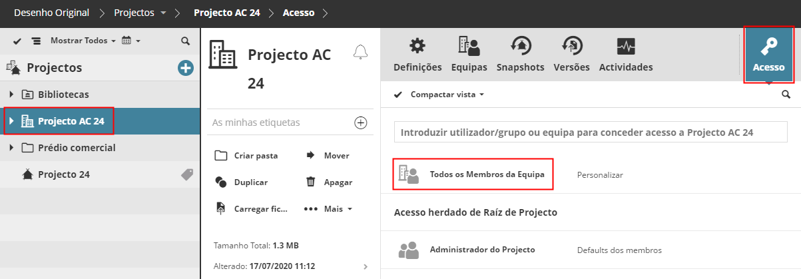The width and height of the screenshot is (801, 279).
Task: Select Projecto AC 24 in the tree
Action: pyautogui.click(x=71, y=121)
